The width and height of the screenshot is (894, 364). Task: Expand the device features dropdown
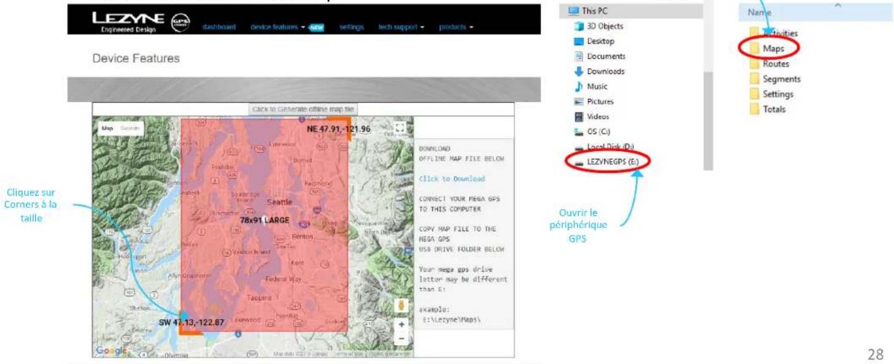click(x=278, y=27)
